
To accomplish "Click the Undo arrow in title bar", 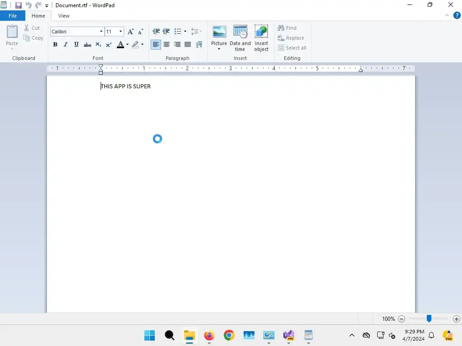I will coord(28,5).
